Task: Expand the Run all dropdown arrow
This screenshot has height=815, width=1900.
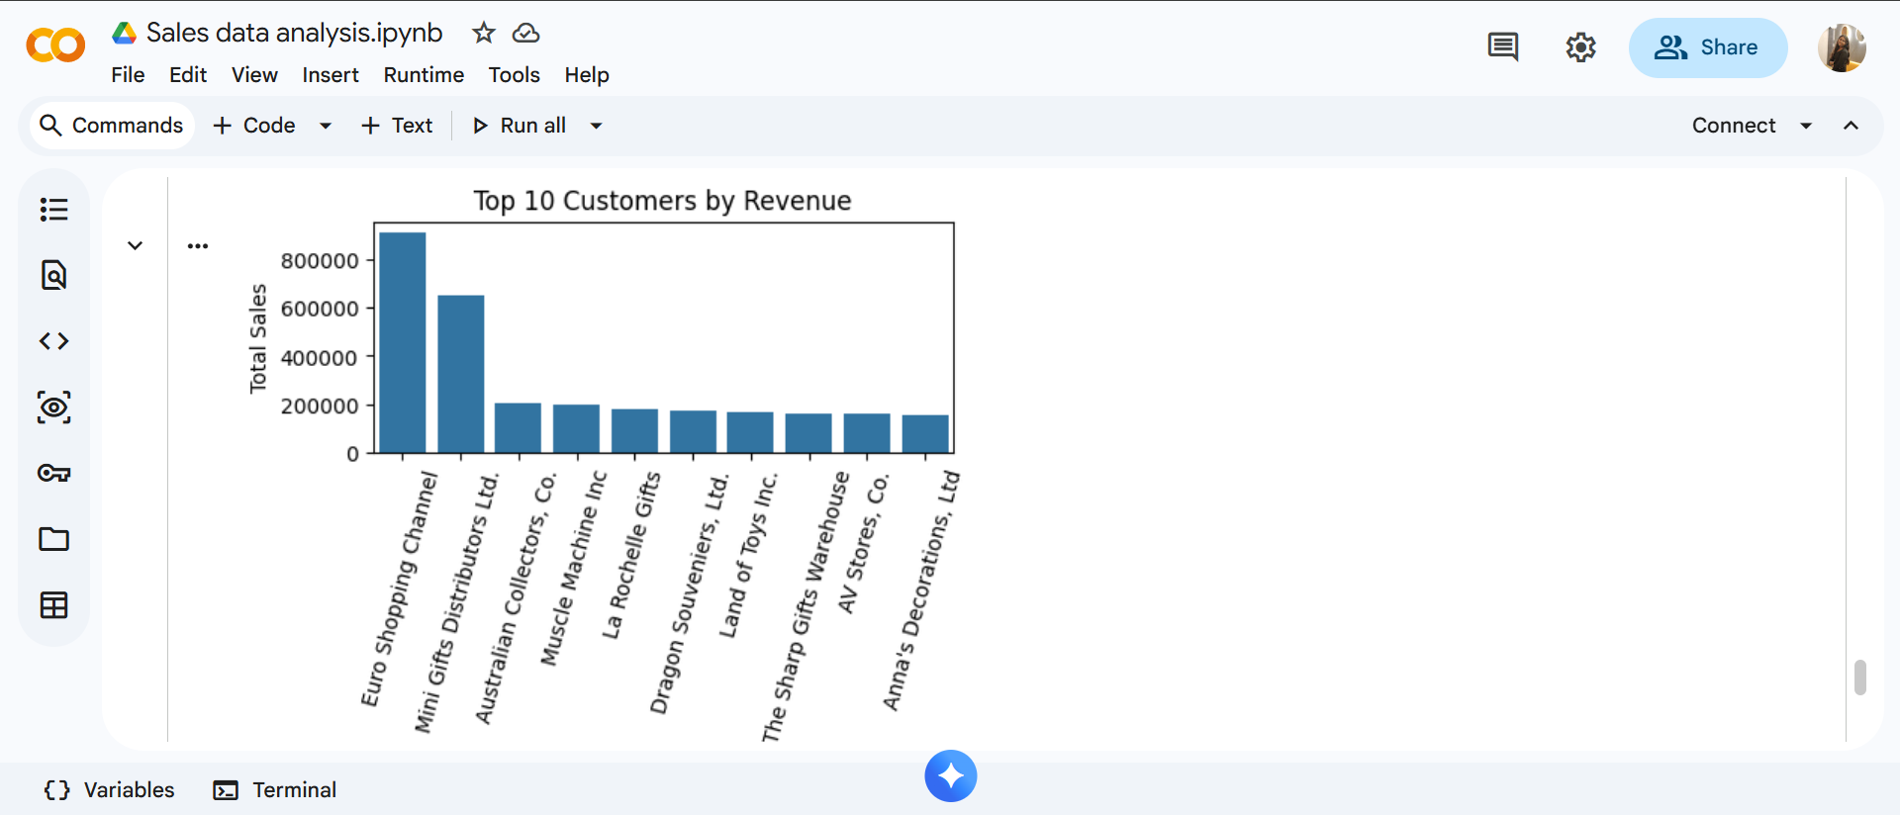Action: tap(596, 126)
